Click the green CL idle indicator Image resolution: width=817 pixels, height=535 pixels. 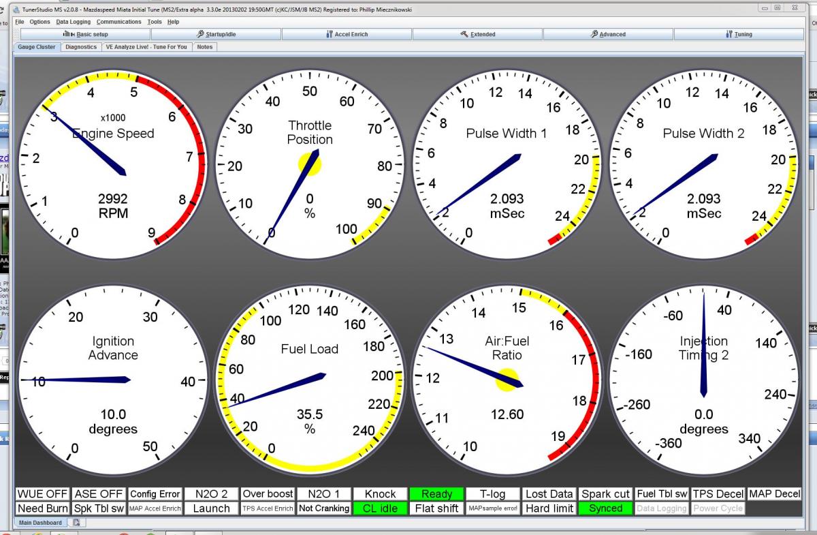(380, 508)
